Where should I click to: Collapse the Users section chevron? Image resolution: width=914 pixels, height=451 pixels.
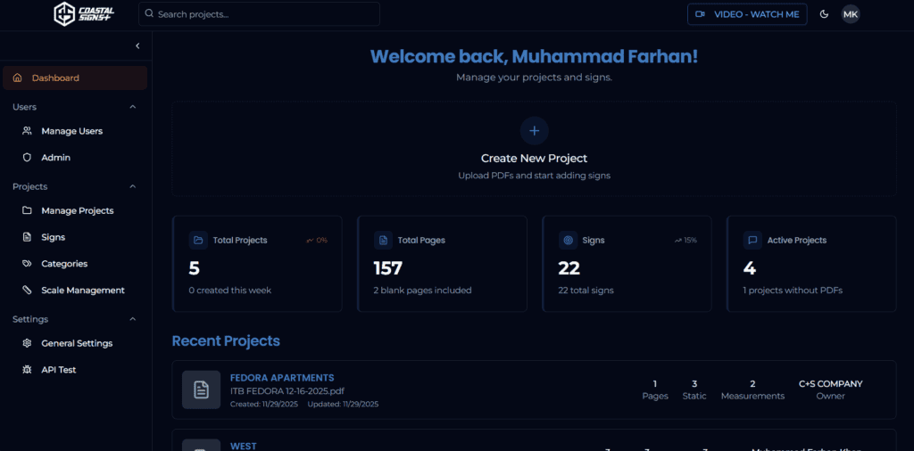[x=133, y=107]
